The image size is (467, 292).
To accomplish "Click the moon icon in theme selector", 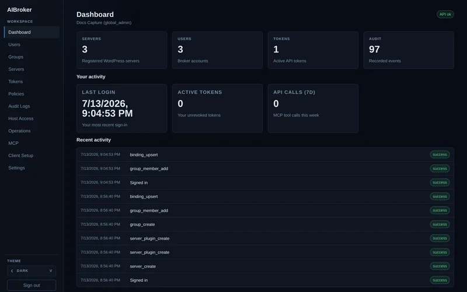I will [12, 271].
